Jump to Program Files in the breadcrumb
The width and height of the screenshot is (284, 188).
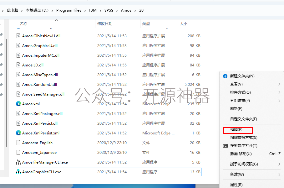pos(68,10)
